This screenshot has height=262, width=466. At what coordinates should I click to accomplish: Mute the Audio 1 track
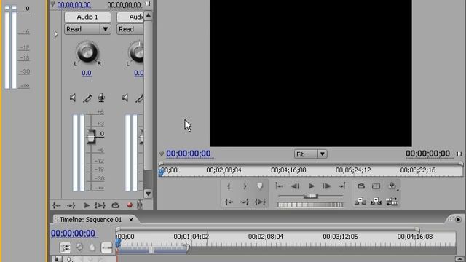73,98
